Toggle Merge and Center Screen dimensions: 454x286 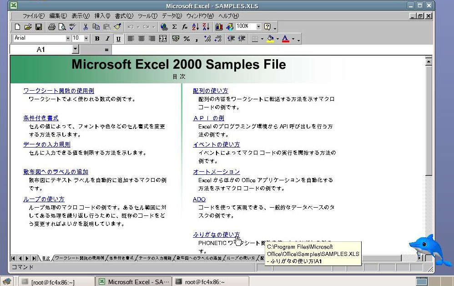click(163, 39)
